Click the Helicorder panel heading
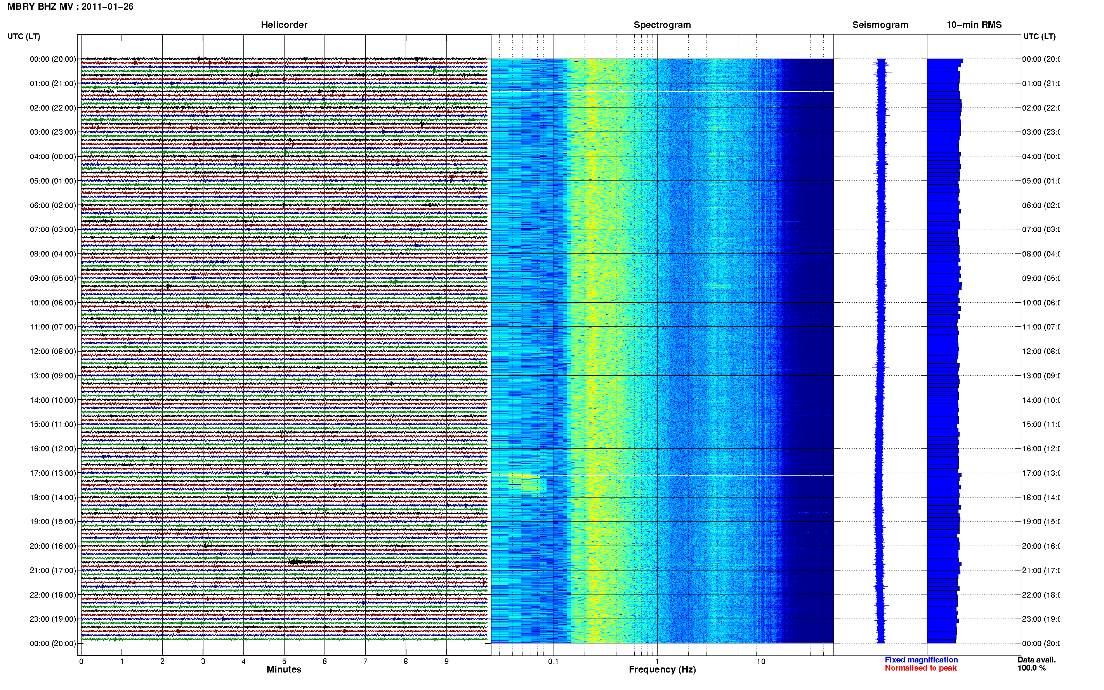The height and width of the screenshot is (690, 1104). (x=284, y=25)
